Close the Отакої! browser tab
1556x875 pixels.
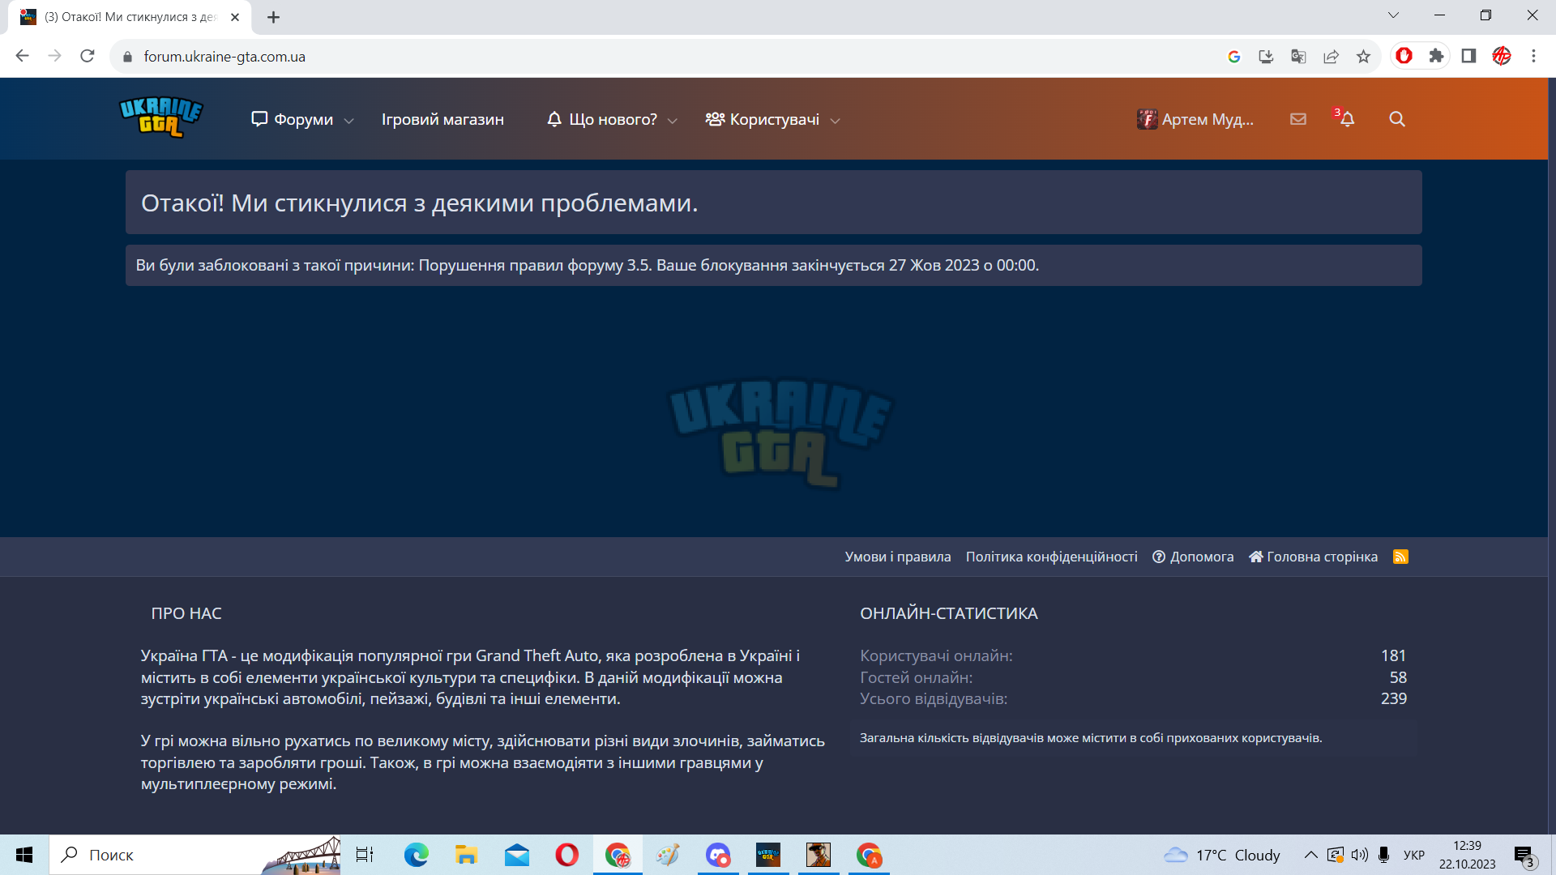pos(235,17)
